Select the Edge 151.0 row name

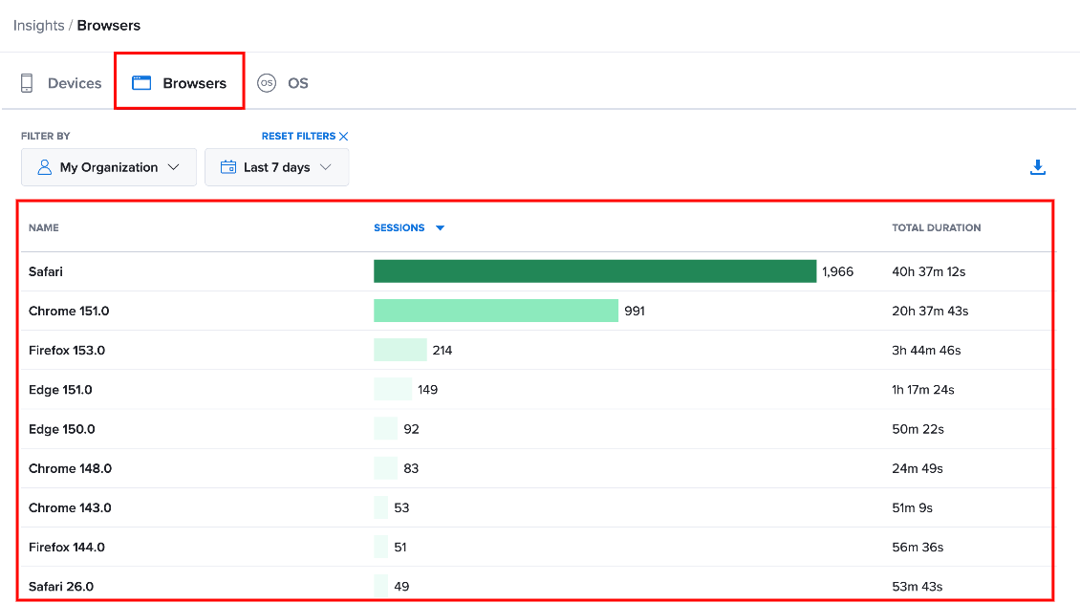pos(60,390)
